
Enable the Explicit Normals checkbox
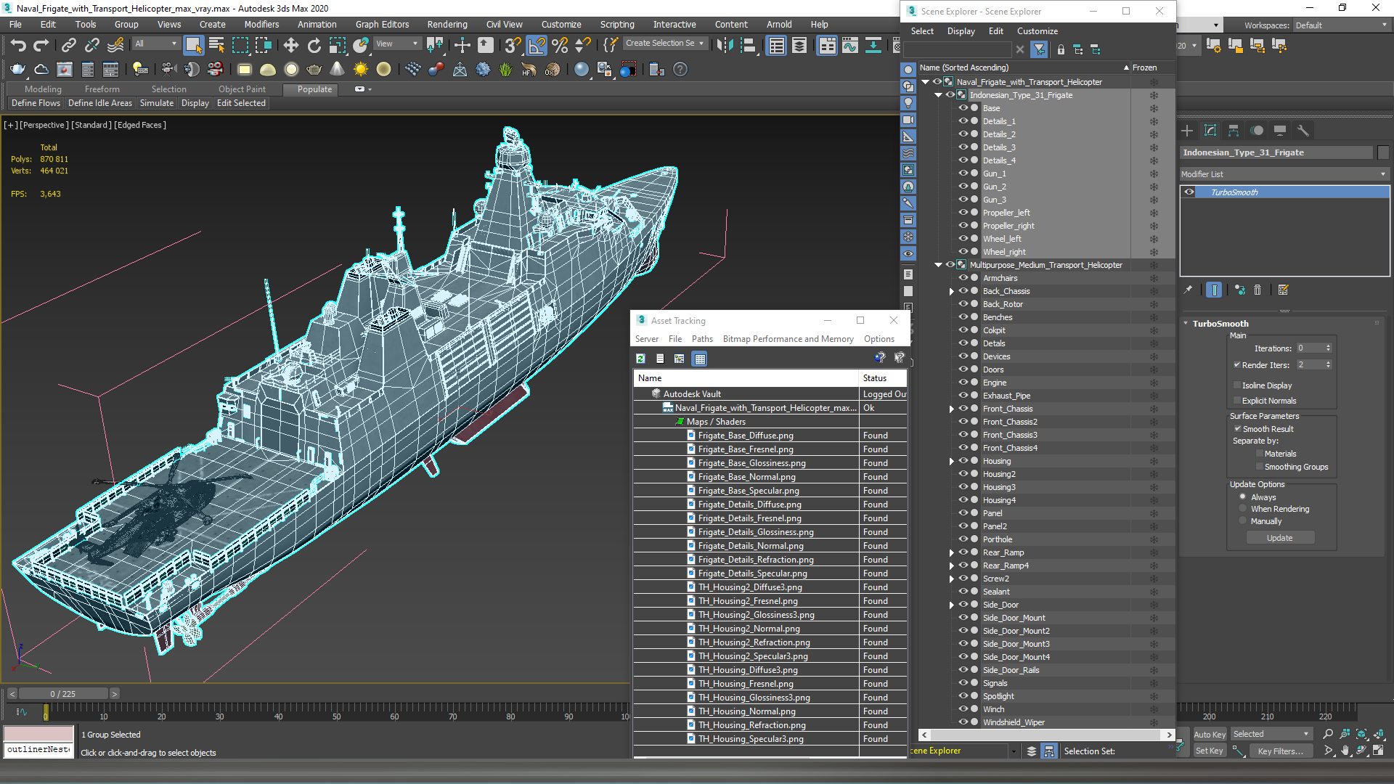point(1236,401)
